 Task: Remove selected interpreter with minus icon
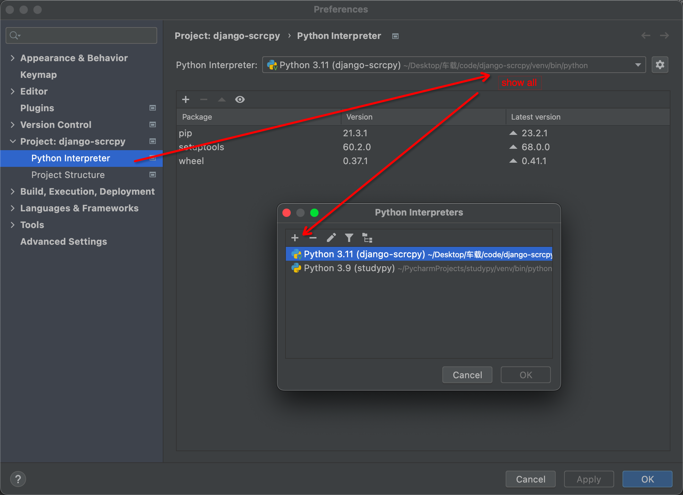313,238
